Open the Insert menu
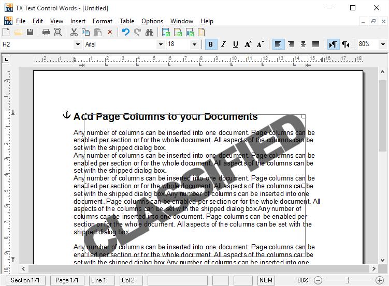This screenshot has width=389, height=286. tap(78, 21)
